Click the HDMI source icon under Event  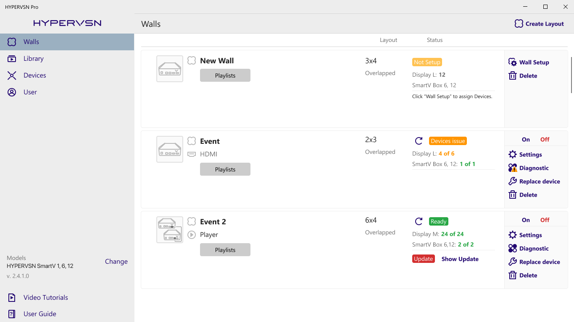pyautogui.click(x=192, y=154)
